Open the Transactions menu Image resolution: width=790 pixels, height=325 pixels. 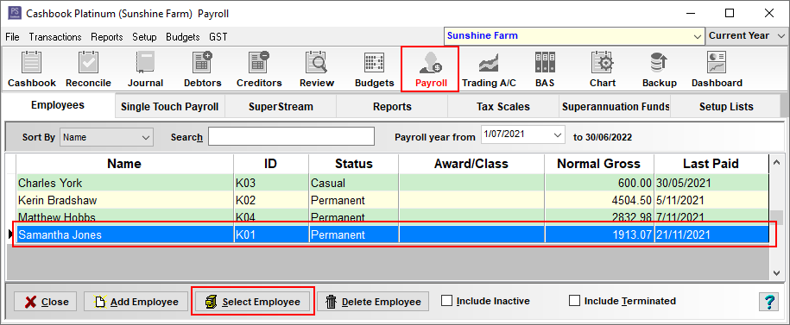pyautogui.click(x=55, y=37)
